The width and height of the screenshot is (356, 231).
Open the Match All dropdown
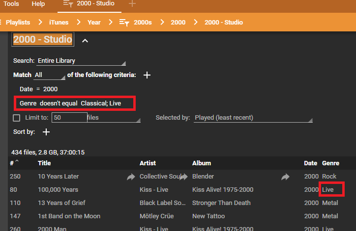pos(49,75)
